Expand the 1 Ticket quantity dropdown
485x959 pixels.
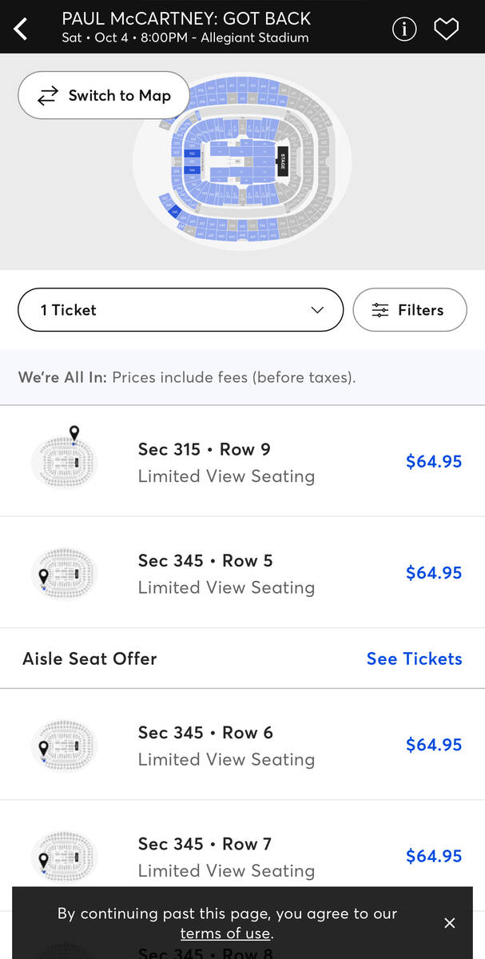coord(181,310)
